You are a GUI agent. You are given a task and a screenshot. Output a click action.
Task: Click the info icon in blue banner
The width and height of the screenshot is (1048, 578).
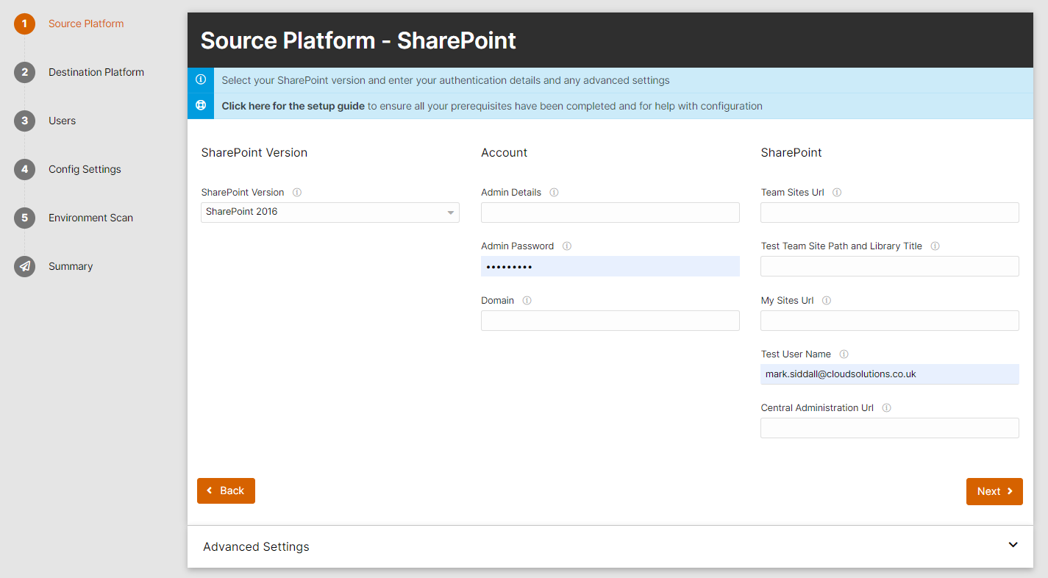click(201, 80)
